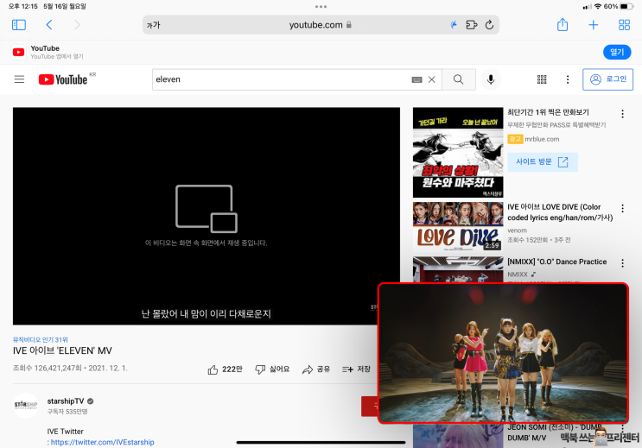Open IVE LOVE DIVE color coded lyrics title
642x448 pixels.
tap(560, 212)
